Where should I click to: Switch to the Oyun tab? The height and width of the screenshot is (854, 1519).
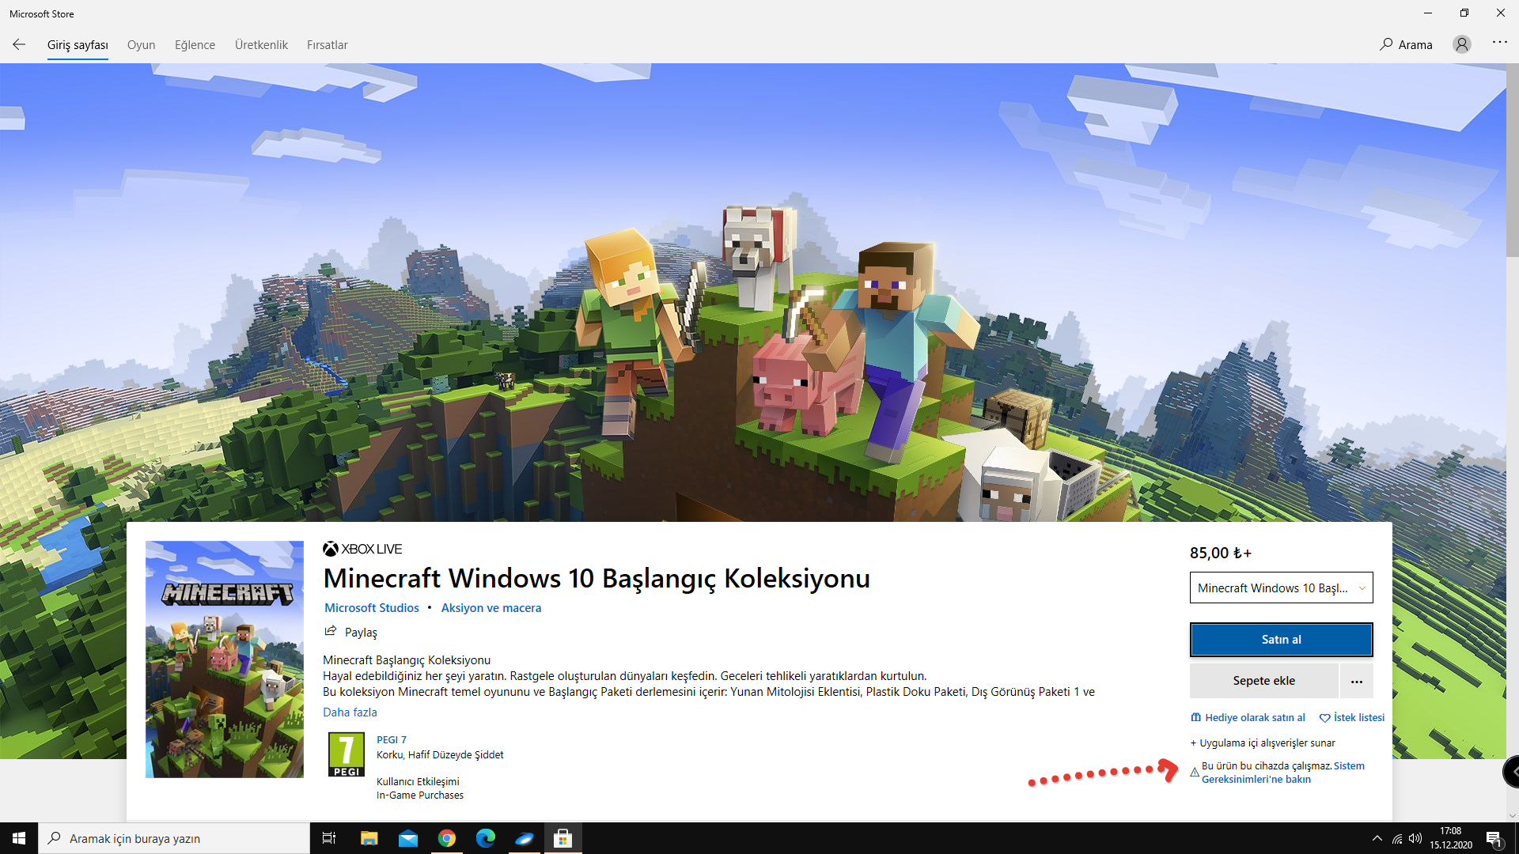[141, 45]
